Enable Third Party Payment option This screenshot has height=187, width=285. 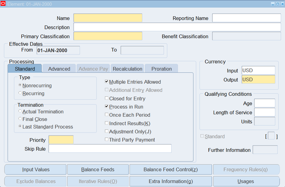coord(106,140)
